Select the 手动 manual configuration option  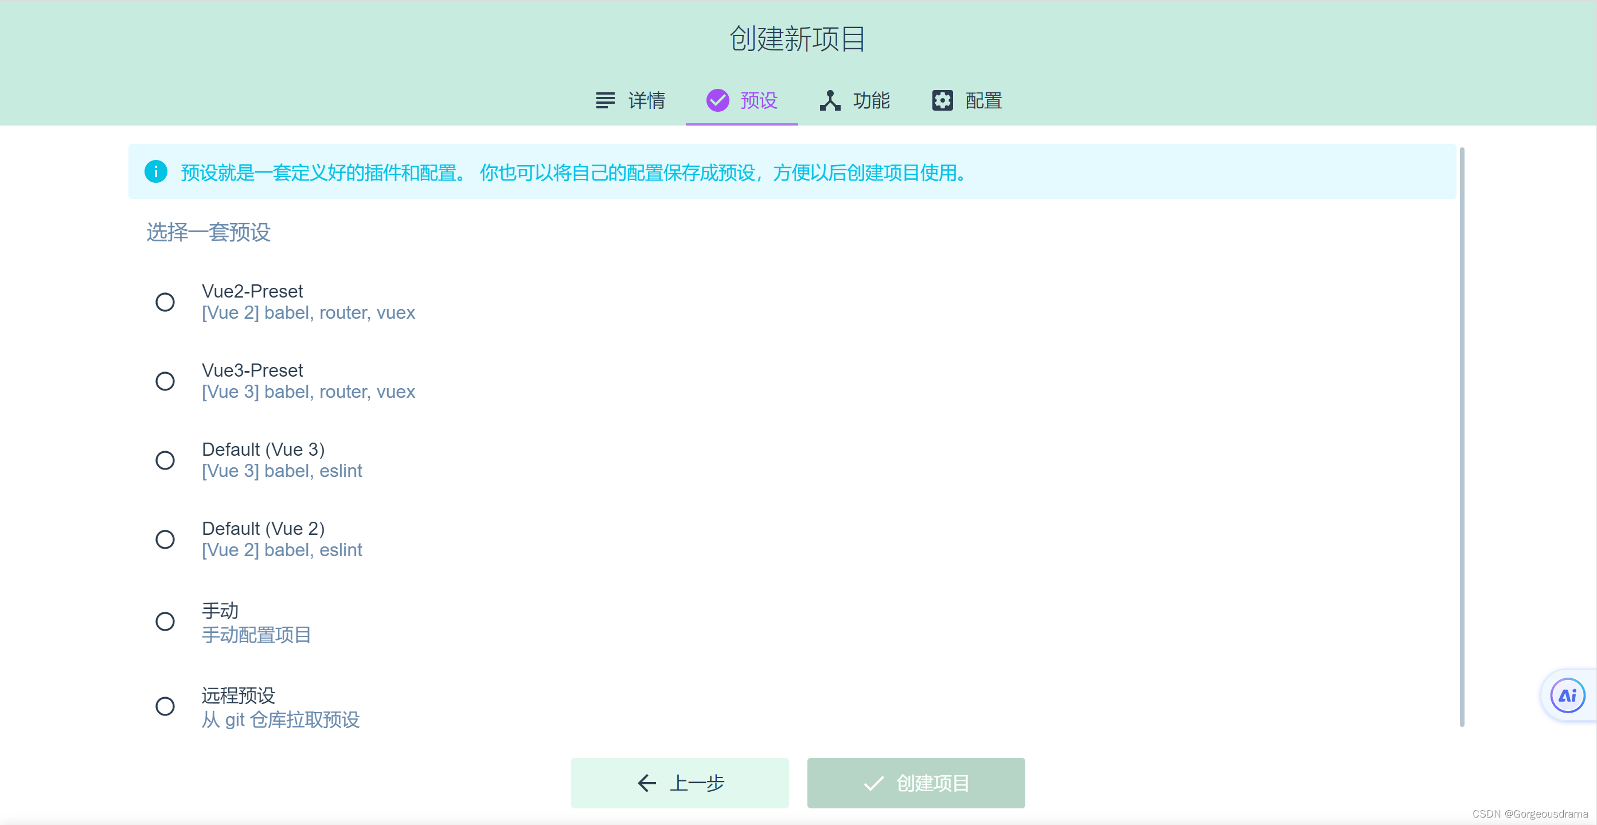pyautogui.click(x=165, y=621)
